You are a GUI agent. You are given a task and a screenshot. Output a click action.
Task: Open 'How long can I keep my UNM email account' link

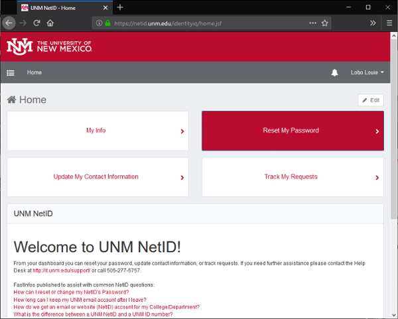tap(80, 300)
